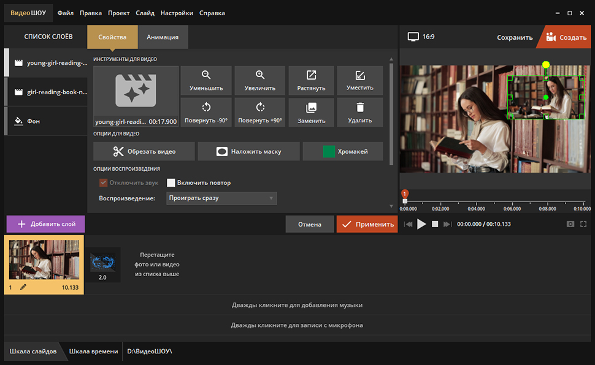595x365 pixels.
Task: Enable the Включить повтор checkbox
Action: [172, 182]
